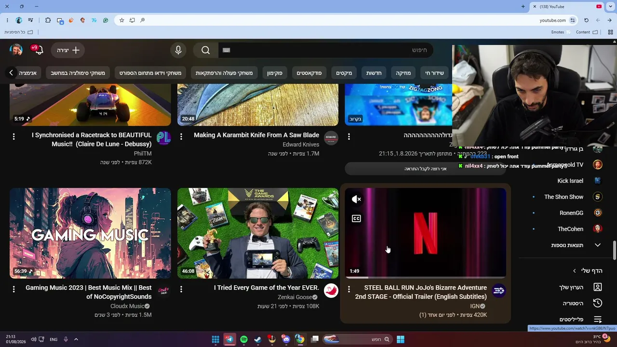Image resolution: width=617 pixels, height=347 pixels.
Task: Click the magnifier search button
Action: (x=206, y=50)
